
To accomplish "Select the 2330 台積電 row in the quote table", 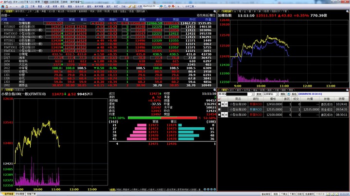I will (108, 54).
